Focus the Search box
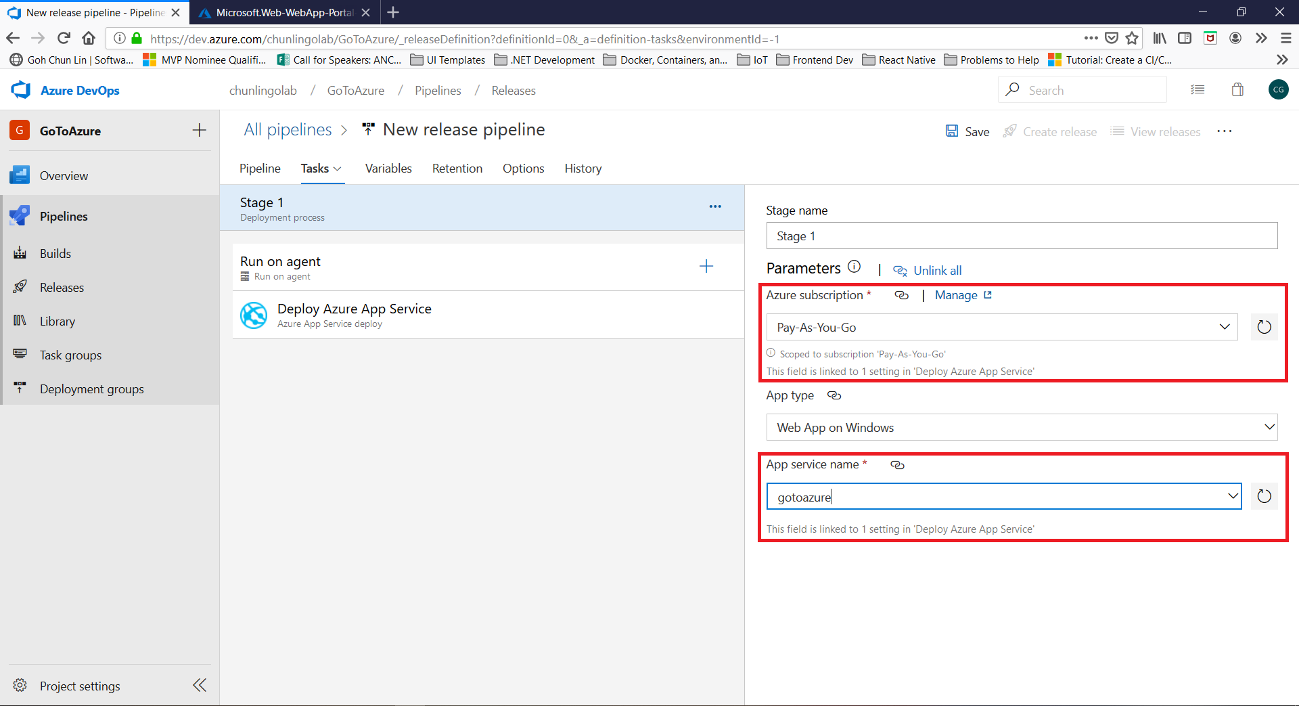The width and height of the screenshot is (1299, 706). [x=1082, y=89]
